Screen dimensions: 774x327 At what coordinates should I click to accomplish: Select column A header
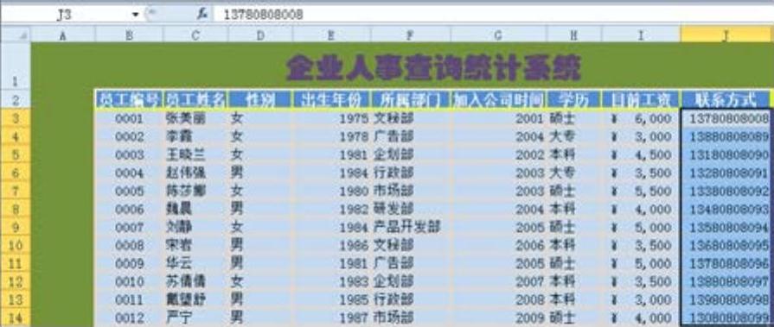click(62, 35)
